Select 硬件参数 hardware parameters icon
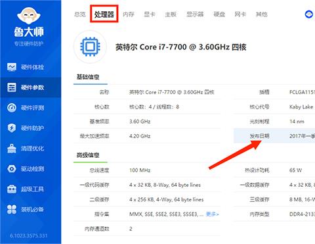Viewport: 315px width, 244px height. (x=12, y=87)
